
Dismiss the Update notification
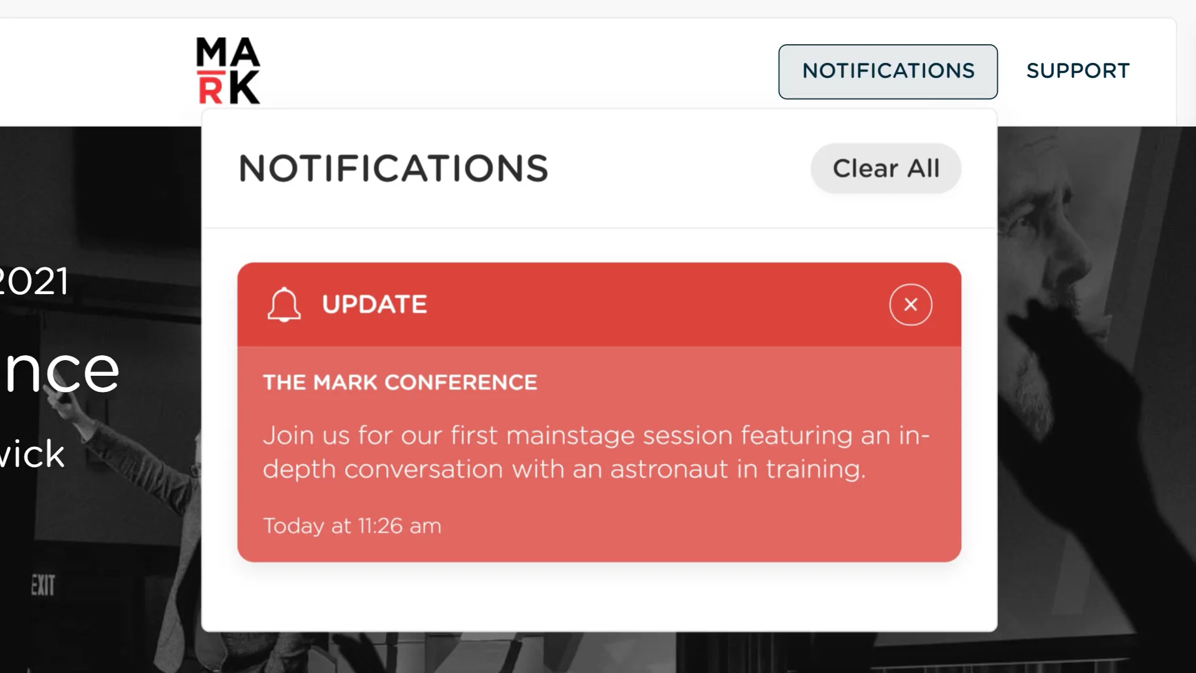click(910, 305)
